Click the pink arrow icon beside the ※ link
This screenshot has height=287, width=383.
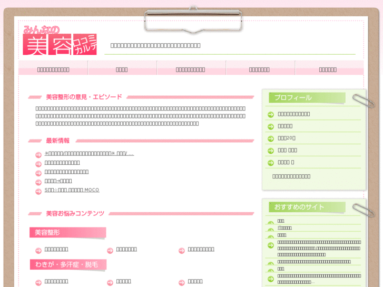pyautogui.click(x=38, y=155)
